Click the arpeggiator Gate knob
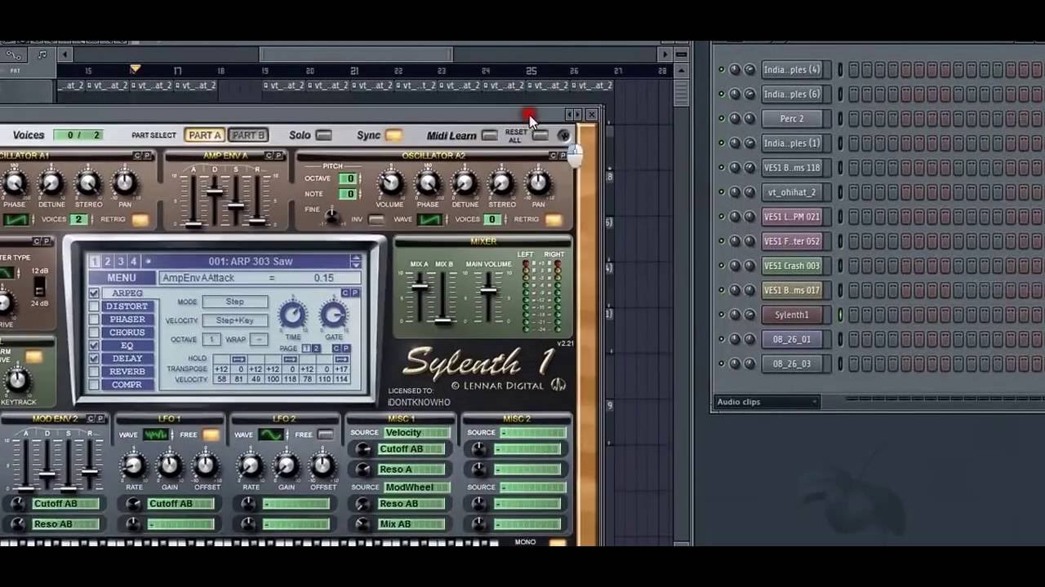This screenshot has width=1045, height=587. [333, 315]
